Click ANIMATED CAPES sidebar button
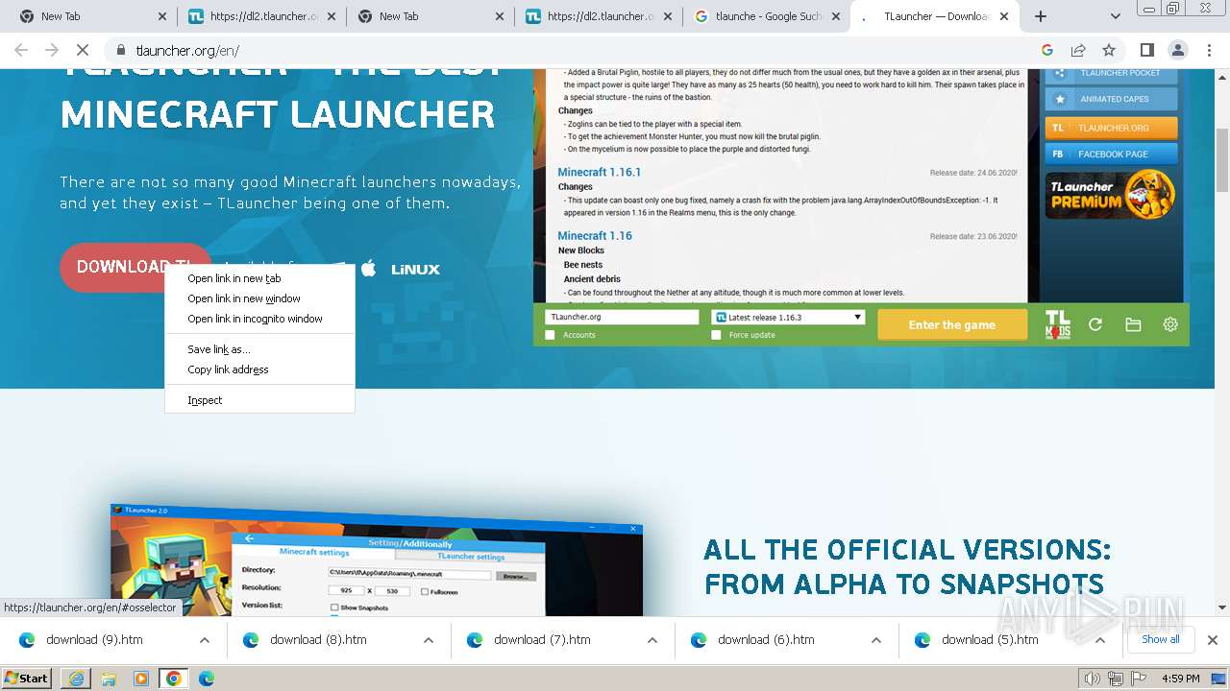This screenshot has height=691, width=1230. pos(1111,99)
